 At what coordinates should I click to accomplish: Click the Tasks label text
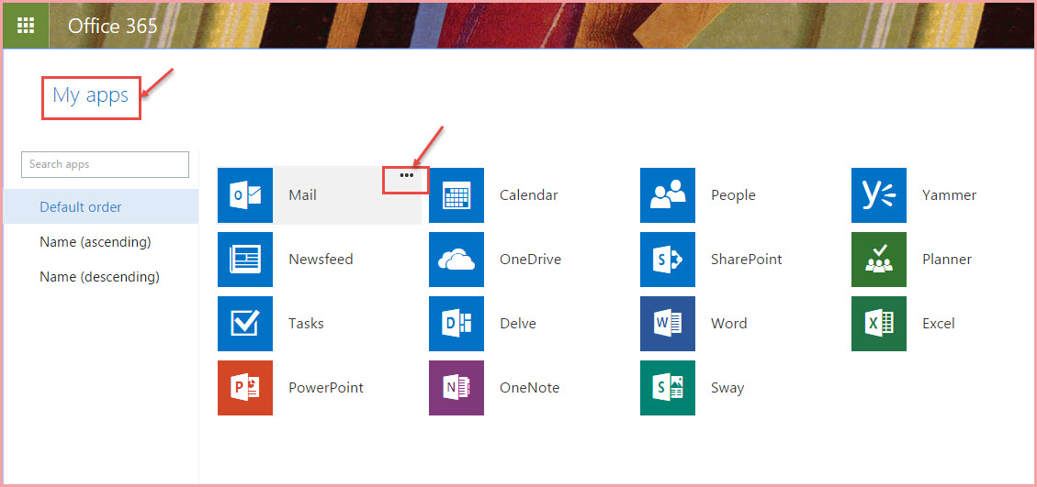click(306, 324)
